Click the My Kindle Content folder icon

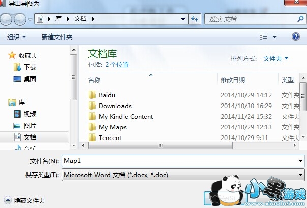pos(92,117)
